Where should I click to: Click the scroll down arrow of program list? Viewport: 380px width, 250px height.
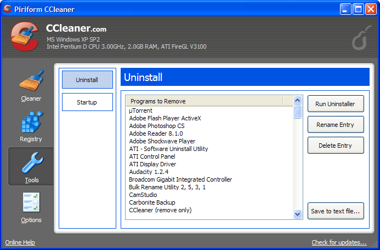(x=298, y=214)
